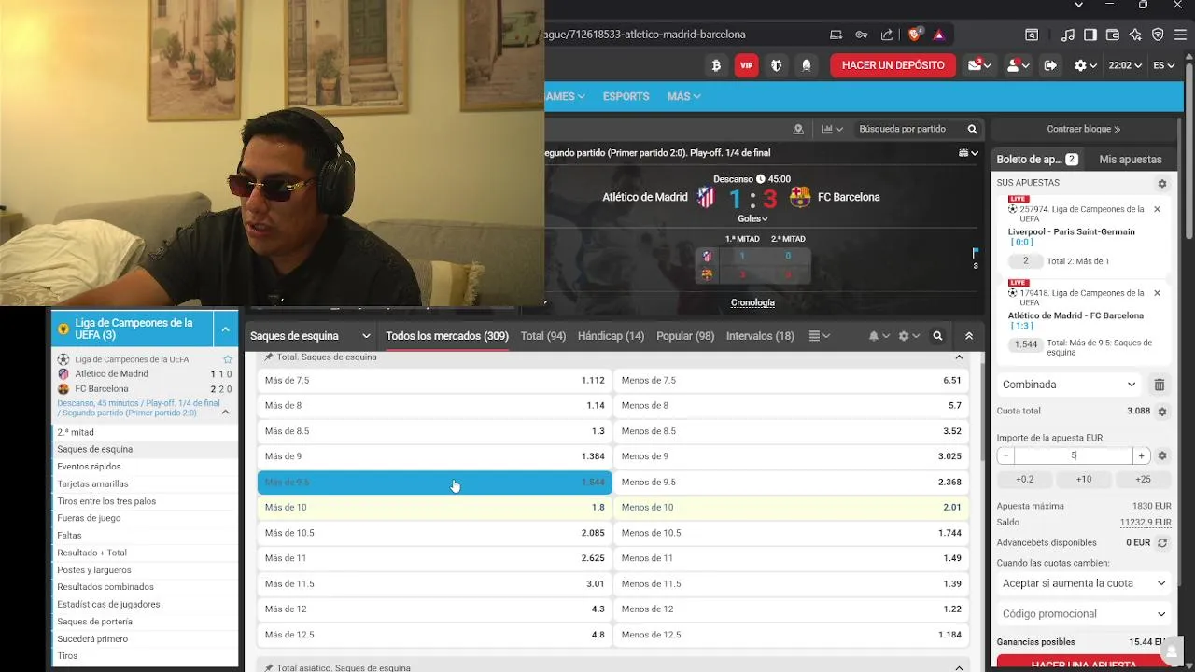Collapse all markets with double chevron
The width and height of the screenshot is (1195, 672).
click(969, 336)
